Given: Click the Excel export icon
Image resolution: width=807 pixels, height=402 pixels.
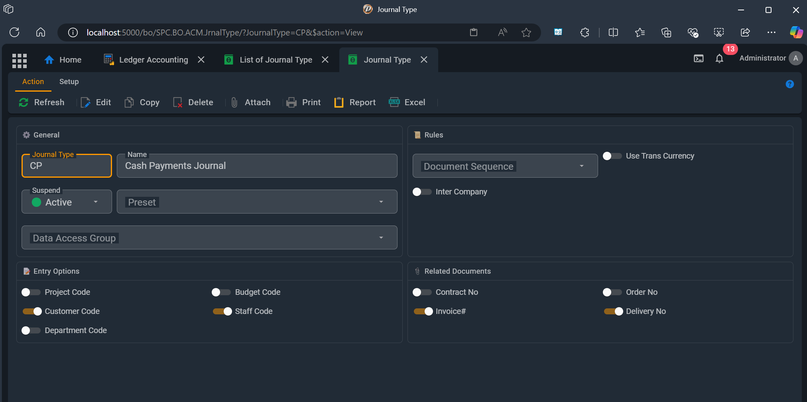Looking at the screenshot, I should (394, 102).
